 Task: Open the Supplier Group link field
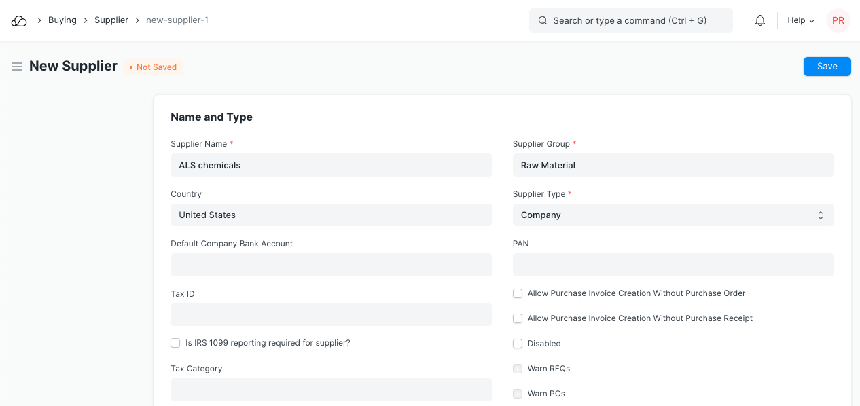point(673,165)
